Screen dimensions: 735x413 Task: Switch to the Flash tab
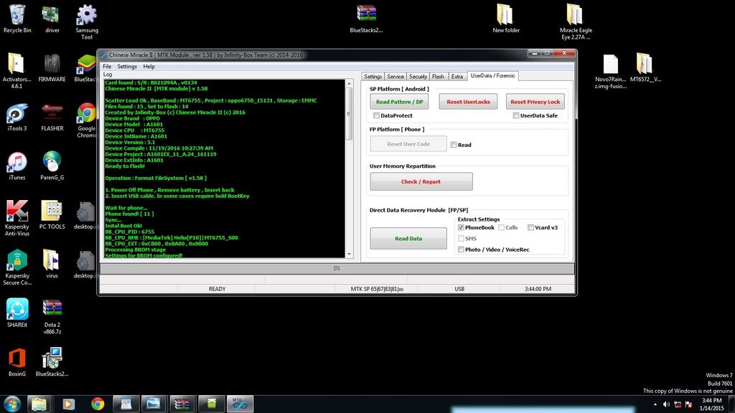438,76
